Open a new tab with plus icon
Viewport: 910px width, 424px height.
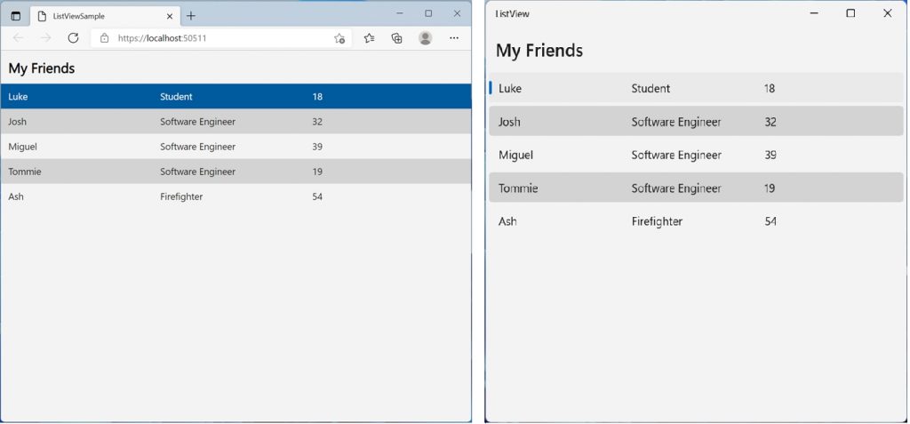[x=191, y=16]
